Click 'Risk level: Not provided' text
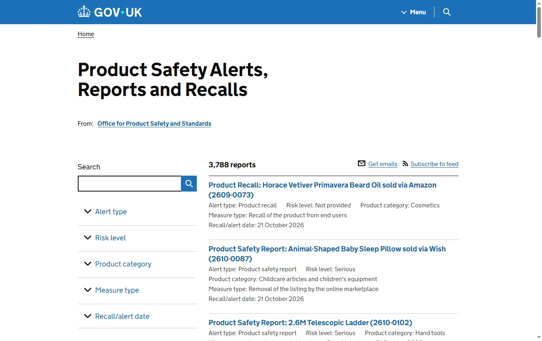542x341 pixels. click(x=319, y=205)
